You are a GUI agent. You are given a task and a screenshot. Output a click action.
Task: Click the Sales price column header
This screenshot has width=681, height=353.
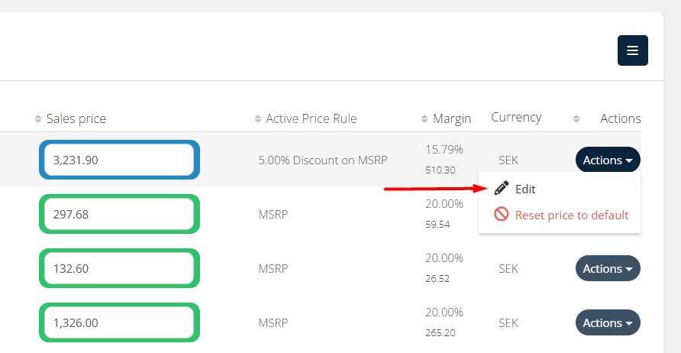[x=76, y=118]
